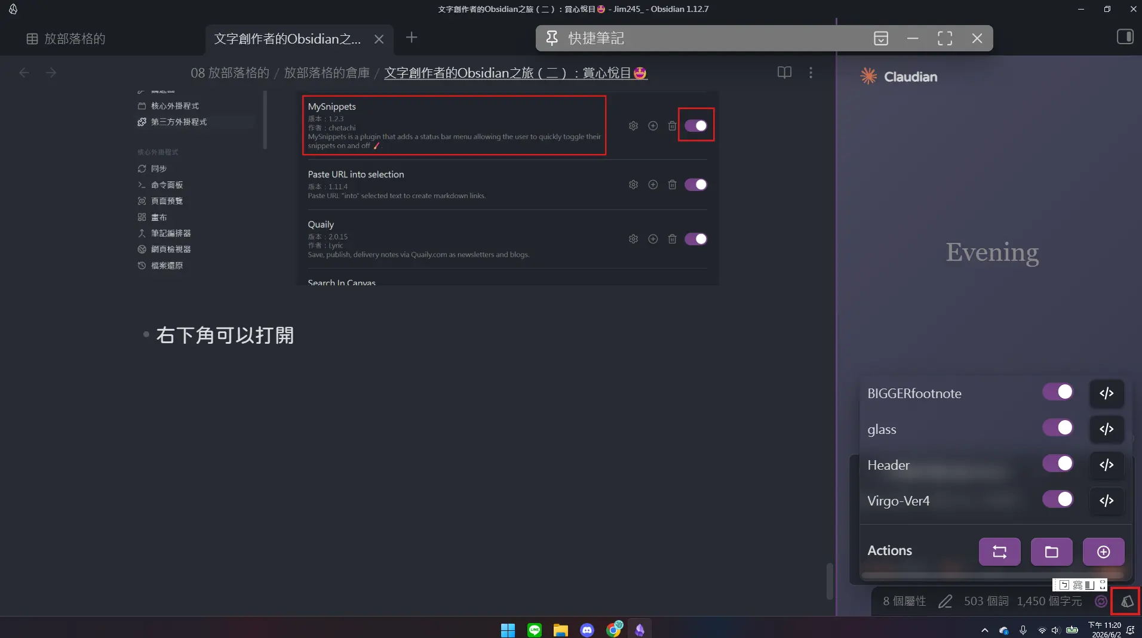Close the 快捷筆記 floating window
Viewport: 1142px width, 638px height.
tap(977, 38)
